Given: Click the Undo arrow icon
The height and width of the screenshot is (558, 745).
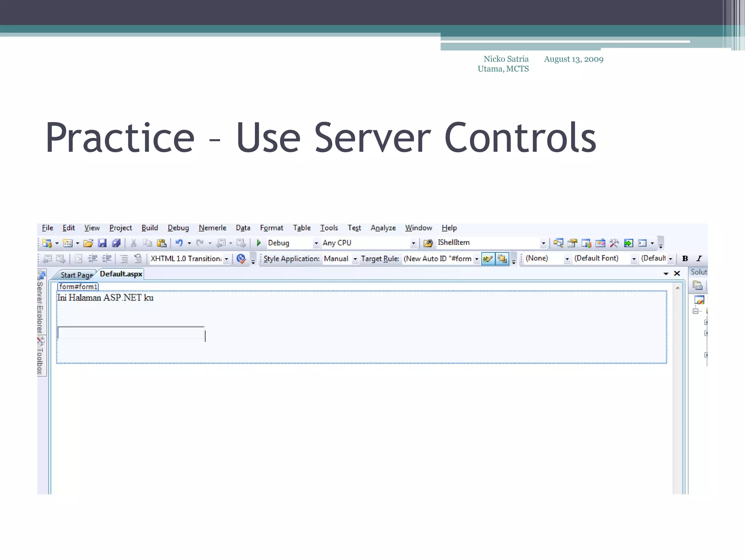Looking at the screenshot, I should point(179,243).
